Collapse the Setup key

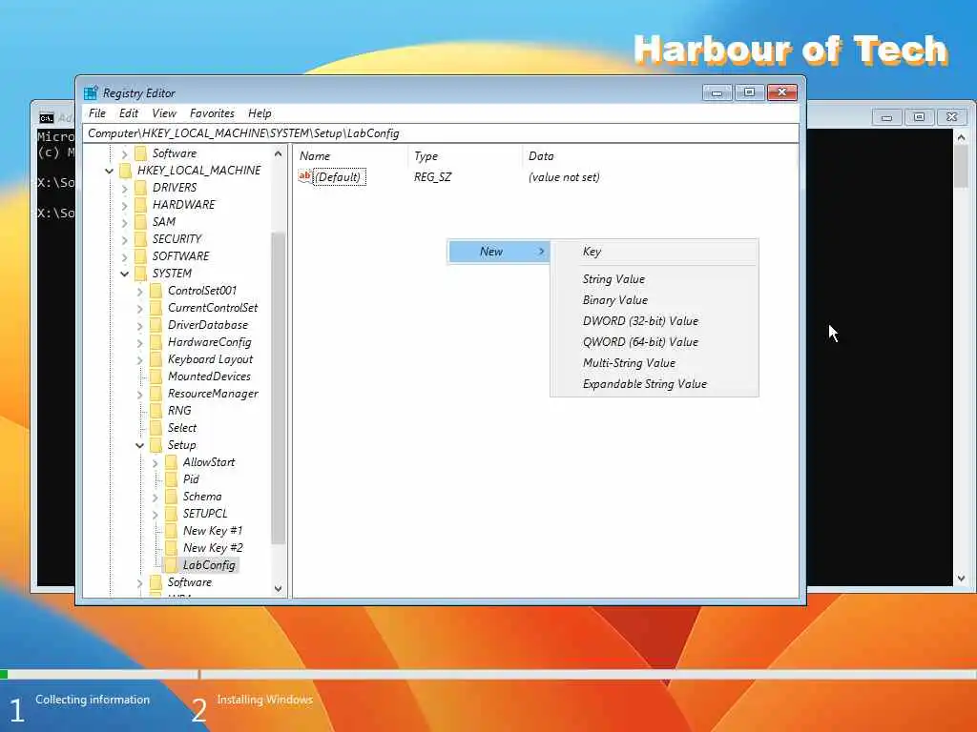(139, 445)
